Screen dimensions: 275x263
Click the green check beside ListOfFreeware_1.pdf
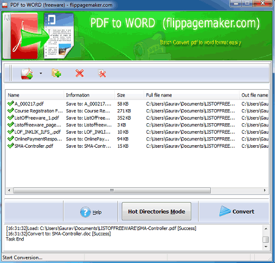pos(10,118)
